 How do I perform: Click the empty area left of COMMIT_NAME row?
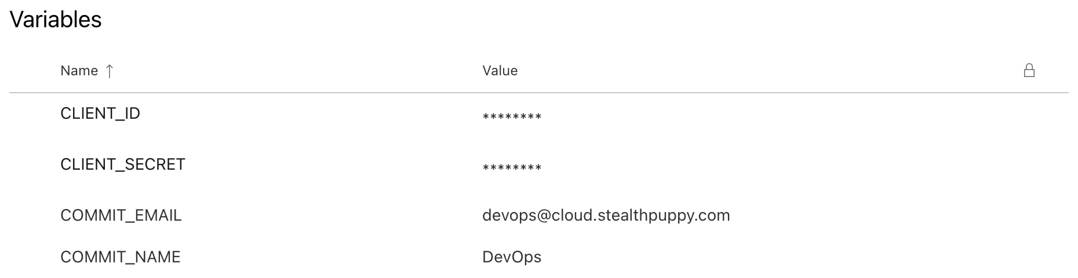(35, 257)
